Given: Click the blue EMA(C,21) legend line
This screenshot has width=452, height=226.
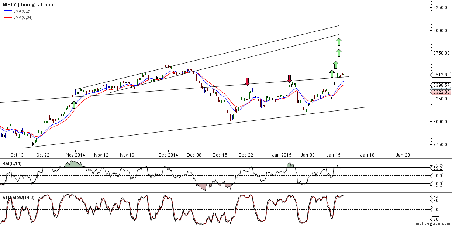Looking at the screenshot, I should coord(7,11).
